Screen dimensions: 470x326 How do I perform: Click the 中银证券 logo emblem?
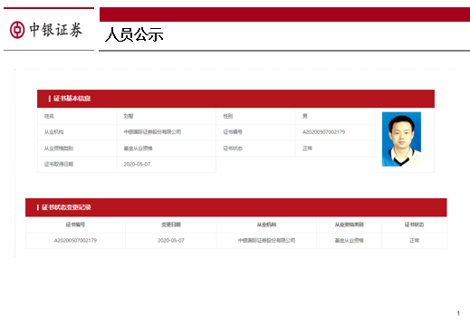click(17, 30)
